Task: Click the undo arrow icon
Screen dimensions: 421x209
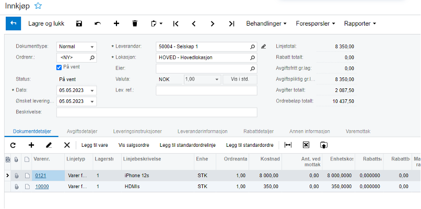Action: coord(98,24)
